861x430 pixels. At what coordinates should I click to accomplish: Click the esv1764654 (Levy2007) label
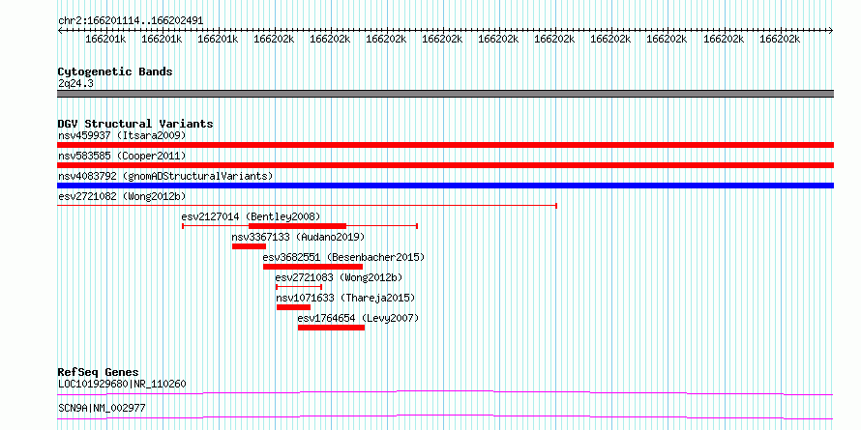(x=358, y=318)
